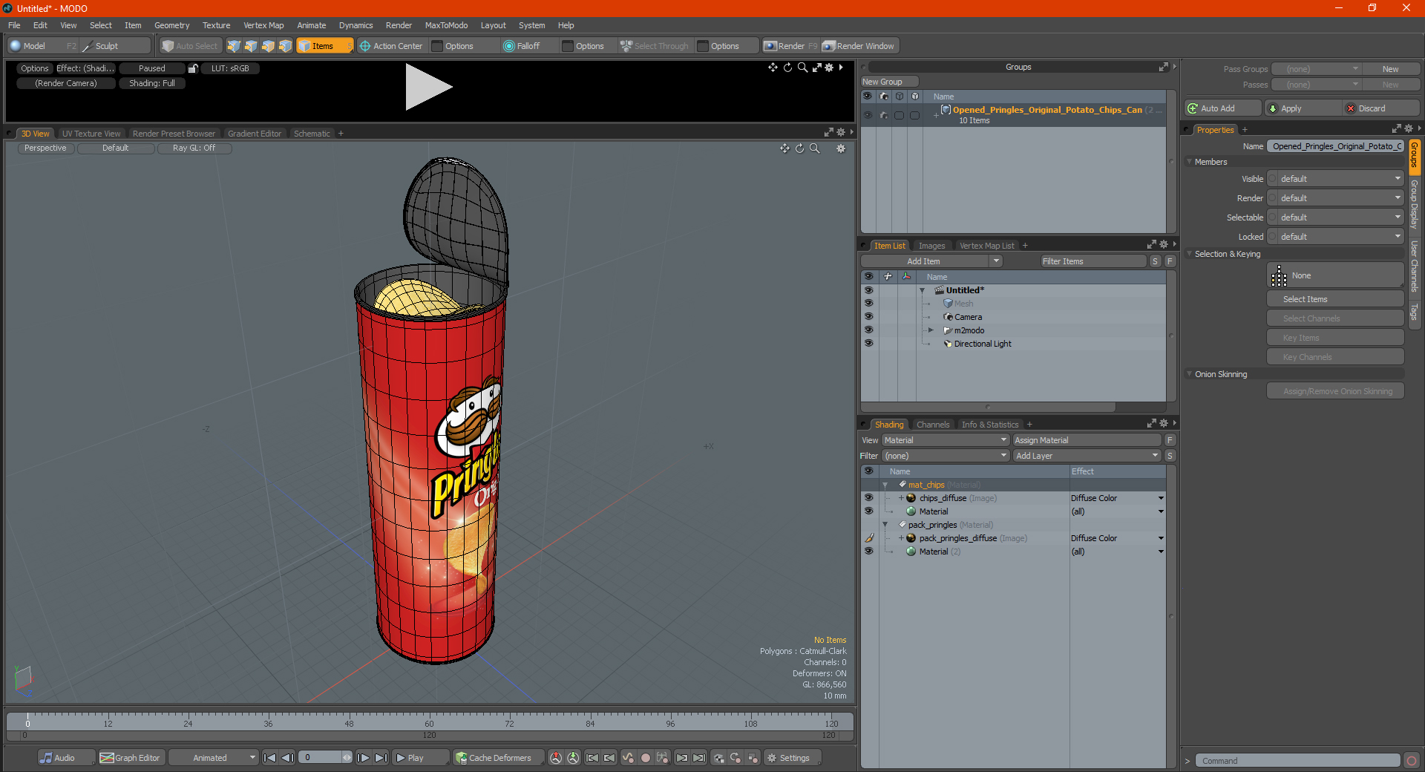Open Add Layer dropdown
The image size is (1425, 772).
(x=1087, y=456)
